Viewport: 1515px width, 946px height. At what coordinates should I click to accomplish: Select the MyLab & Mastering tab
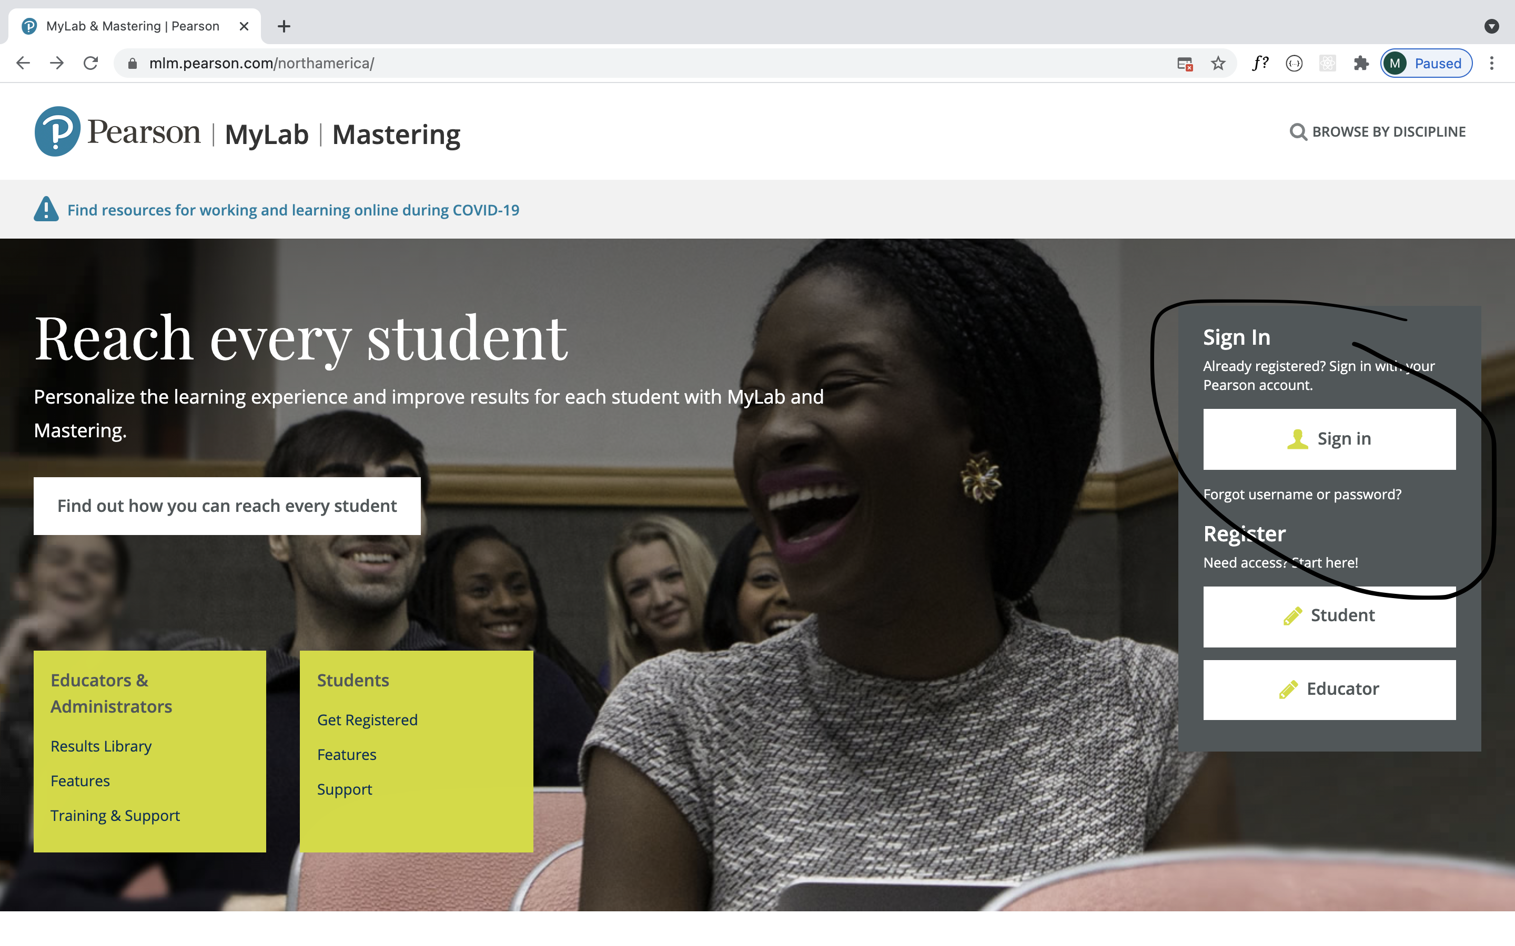point(133,26)
